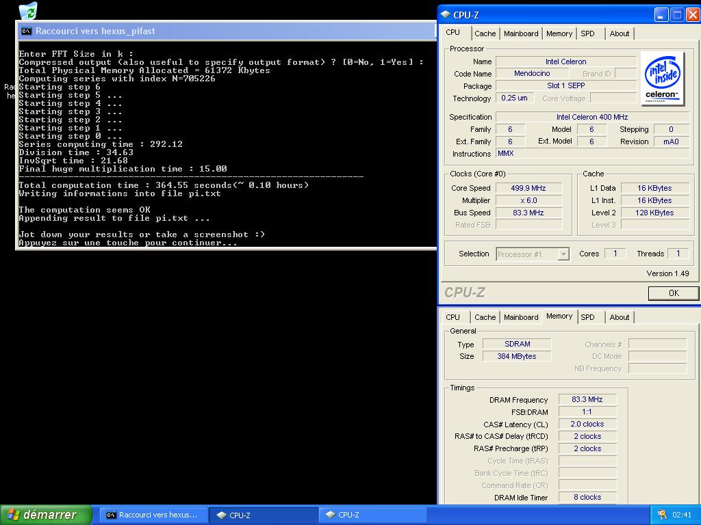Click the MMX instructions field

pos(592,154)
